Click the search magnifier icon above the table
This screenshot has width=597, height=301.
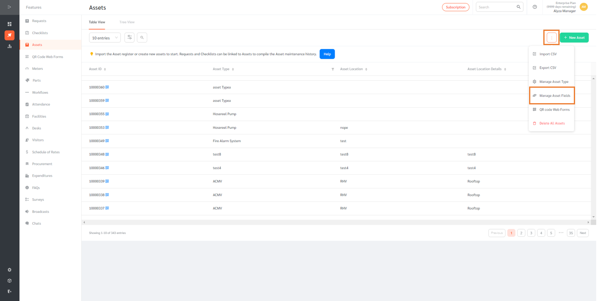pyautogui.click(x=142, y=37)
